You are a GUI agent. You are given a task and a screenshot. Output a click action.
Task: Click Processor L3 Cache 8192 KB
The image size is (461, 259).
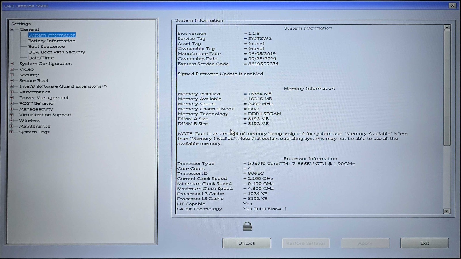click(258, 199)
